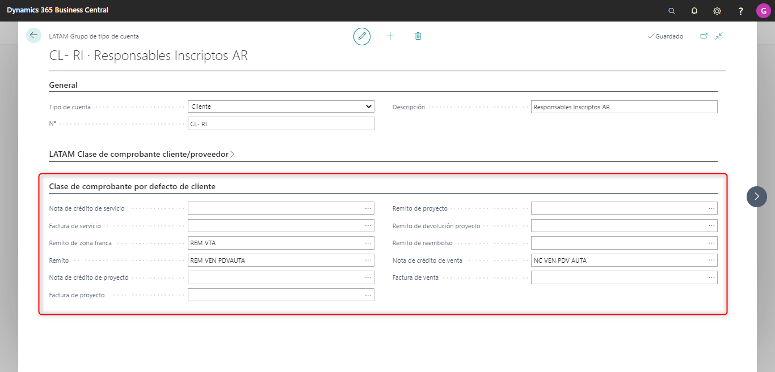Collapse Clase de comprobante por defecto section
This screenshot has width=775, height=372.
[132, 186]
